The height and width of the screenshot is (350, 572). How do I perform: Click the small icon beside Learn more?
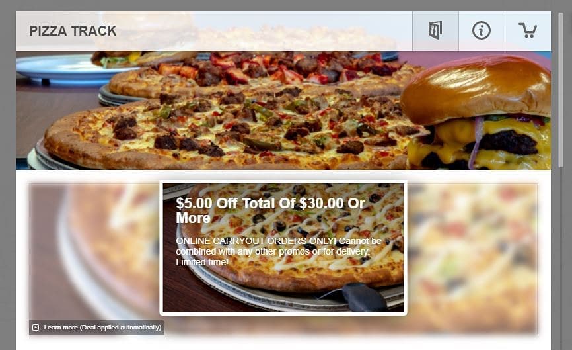(x=36, y=328)
